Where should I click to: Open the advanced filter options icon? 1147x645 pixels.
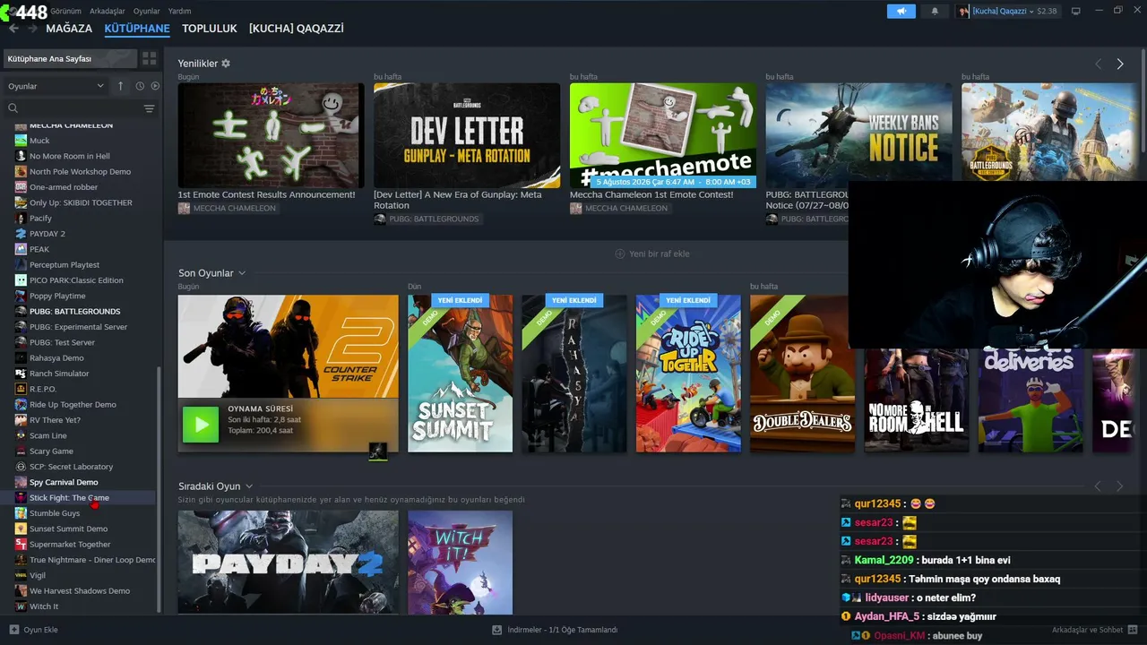[x=149, y=108]
